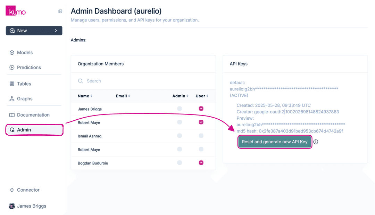Toggle Bogdan Buduroiu's User checkbox
Screen dimensions: 375x215
tap(201, 163)
